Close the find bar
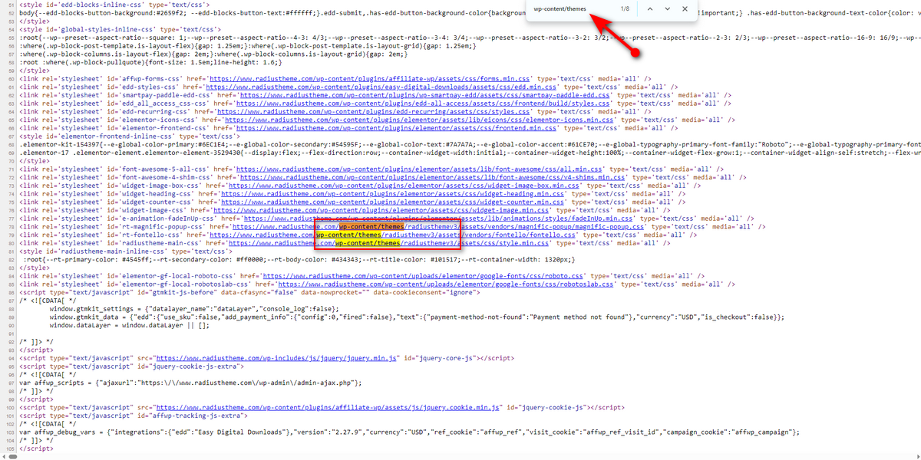This screenshot has height=460, width=921. 685,8
